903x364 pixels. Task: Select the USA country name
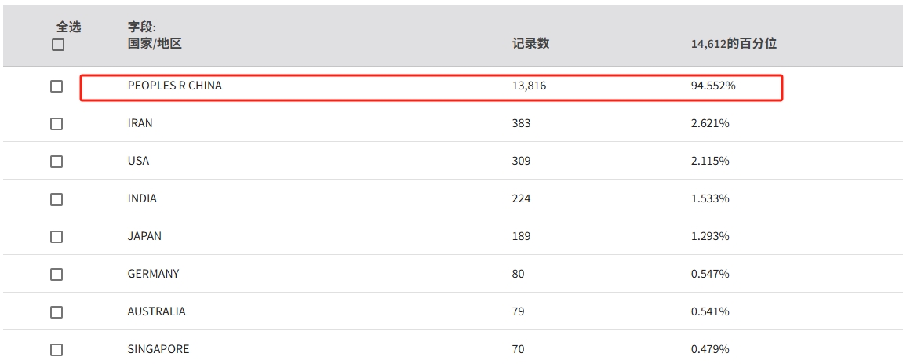pos(138,161)
